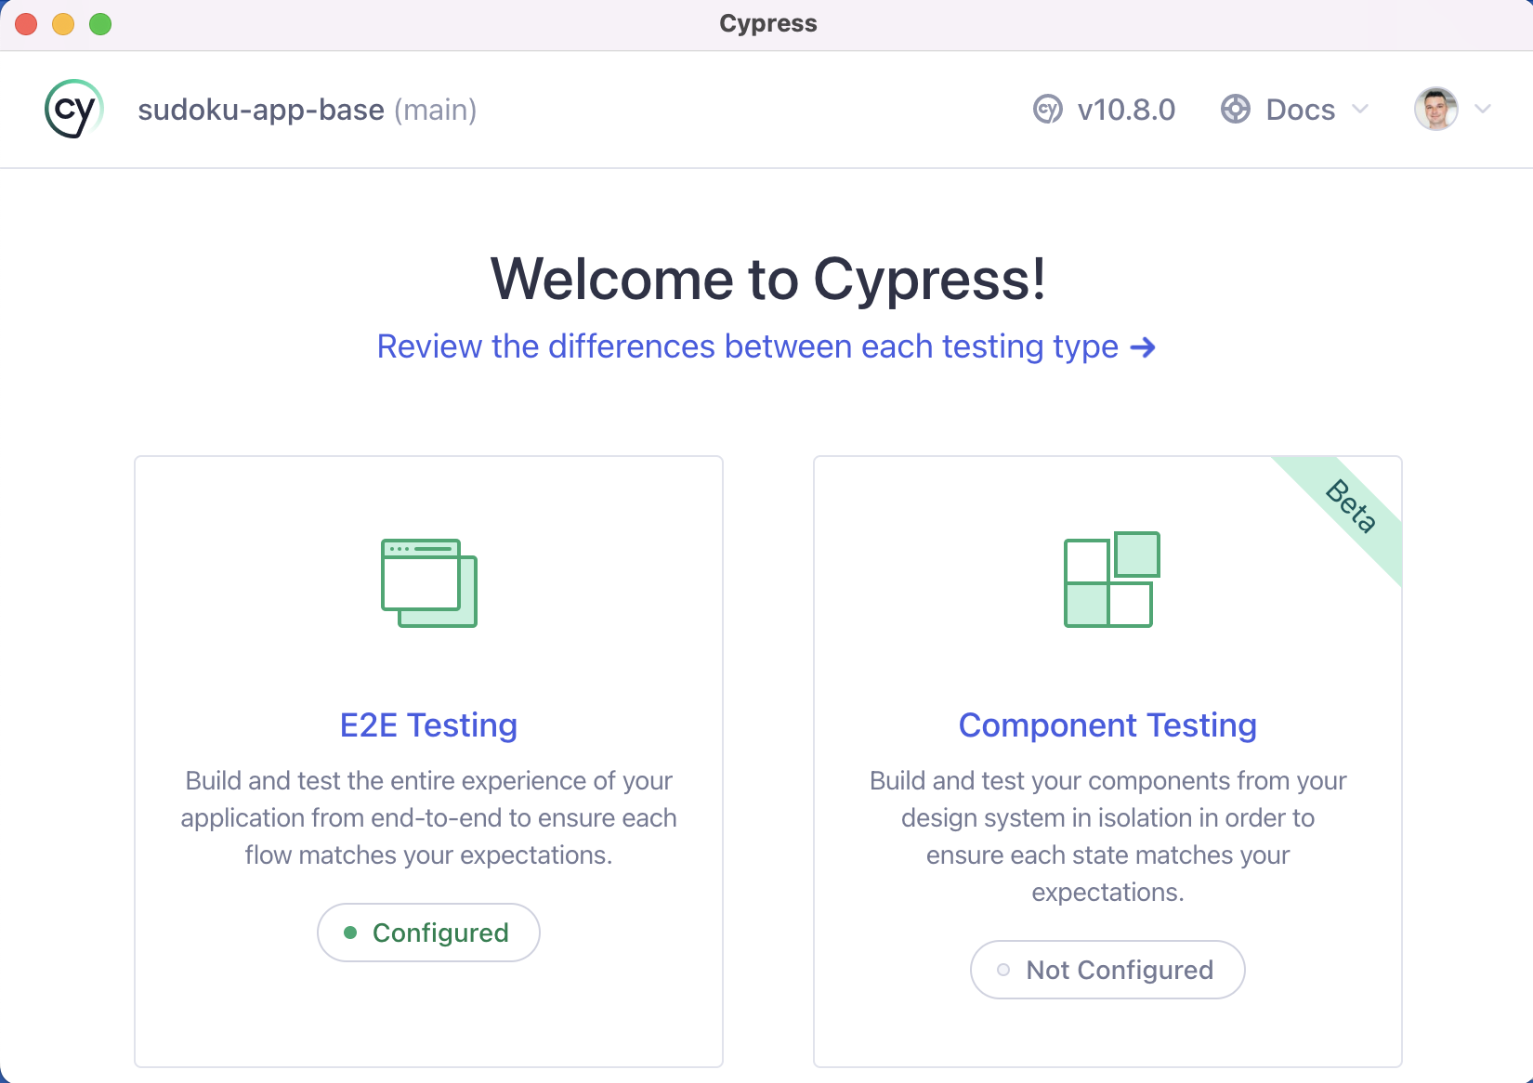Click the Configured status badge
1533x1083 pixels.
point(428,933)
